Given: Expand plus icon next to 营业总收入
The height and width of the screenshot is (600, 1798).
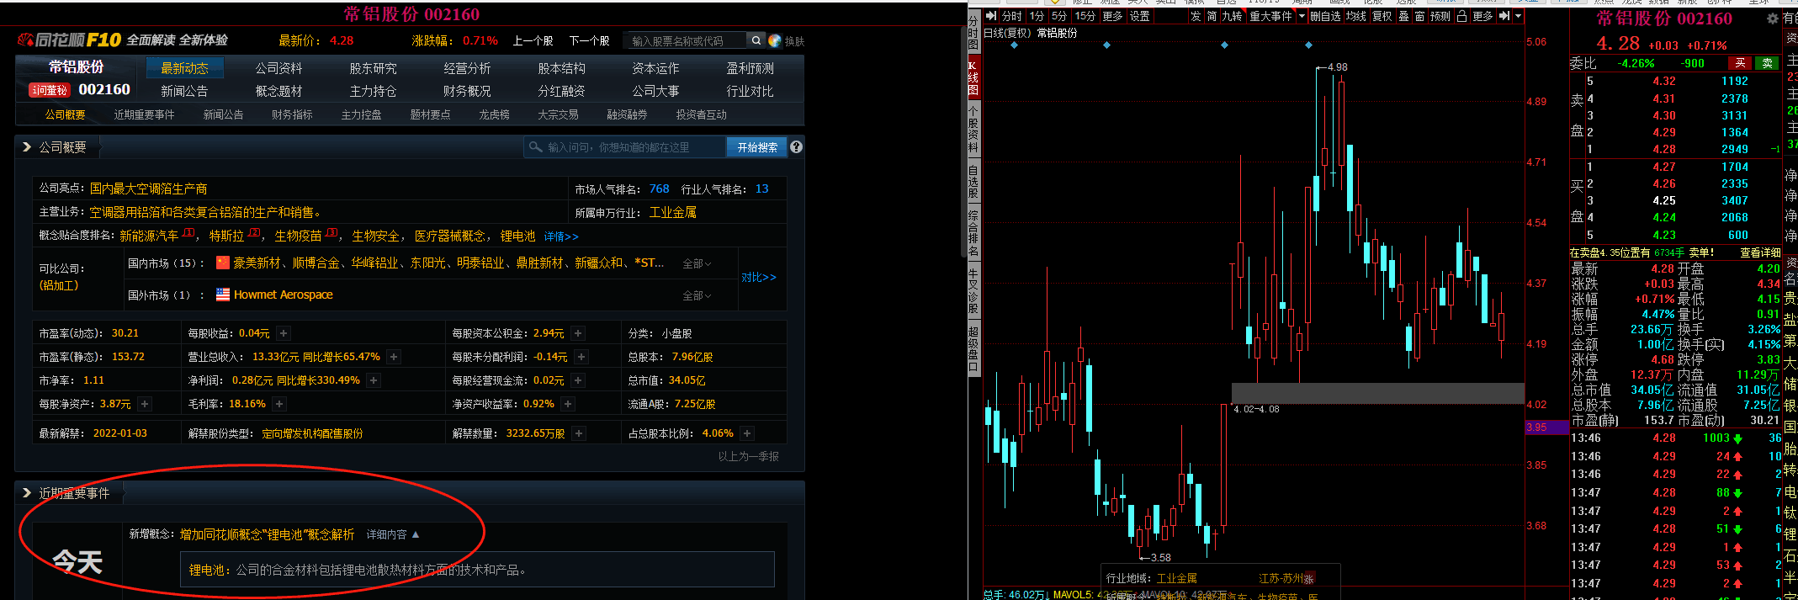Looking at the screenshot, I should tap(394, 357).
